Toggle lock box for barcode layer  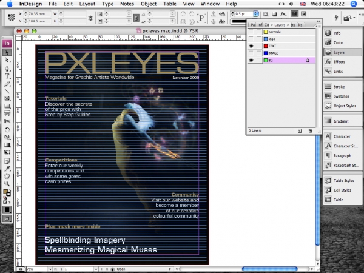(x=258, y=32)
